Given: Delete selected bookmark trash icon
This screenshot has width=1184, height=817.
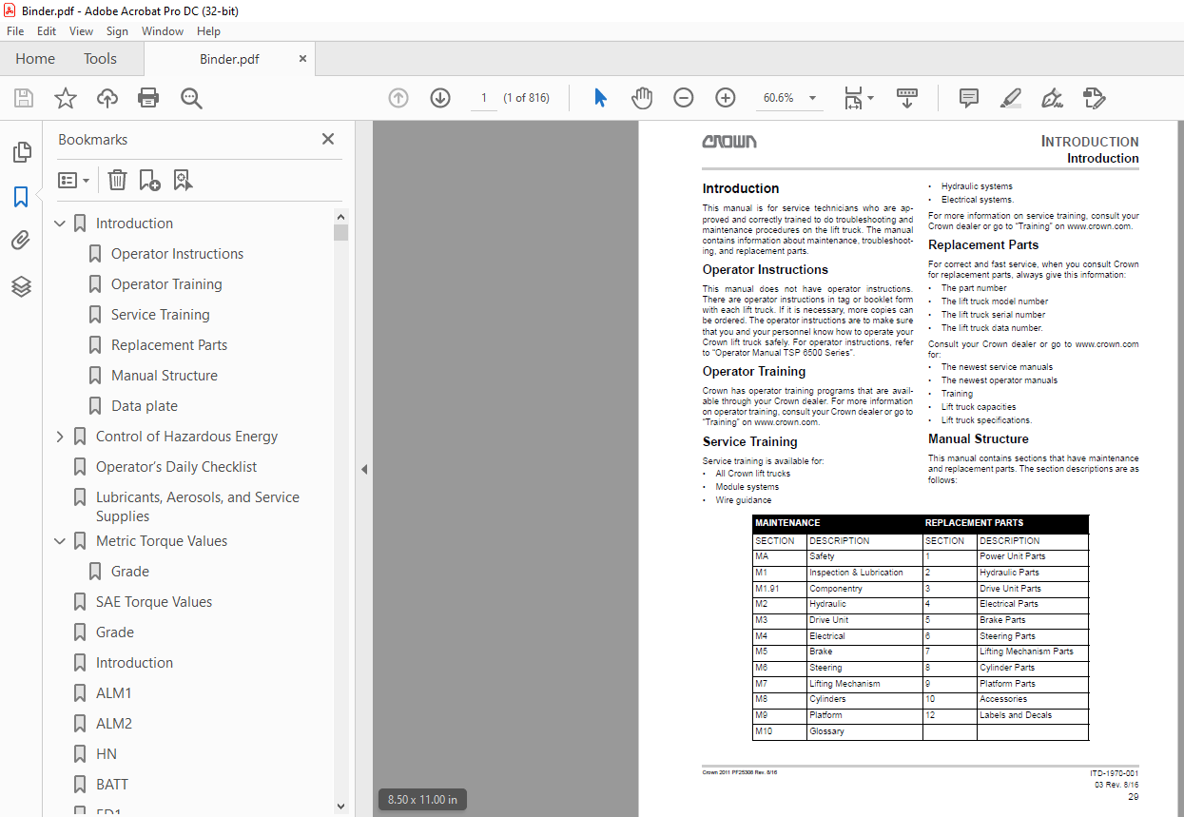Looking at the screenshot, I should click(x=117, y=180).
